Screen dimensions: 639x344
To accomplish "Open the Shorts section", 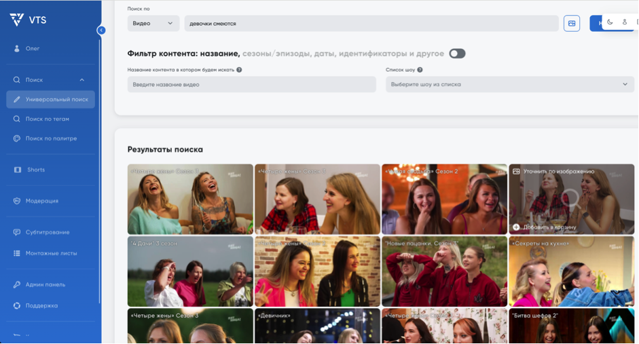I will coord(36,170).
